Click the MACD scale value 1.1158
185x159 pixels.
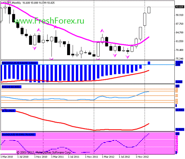(x=179, y=62)
